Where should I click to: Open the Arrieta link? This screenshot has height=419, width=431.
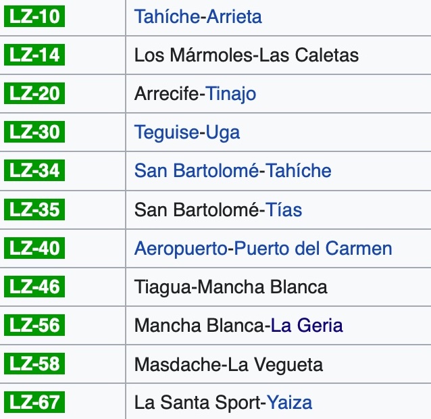[x=230, y=16]
